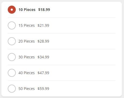The height and width of the screenshot is (98, 124).
Task: Click the $21.99 price
Action: pyautogui.click(x=43, y=25)
